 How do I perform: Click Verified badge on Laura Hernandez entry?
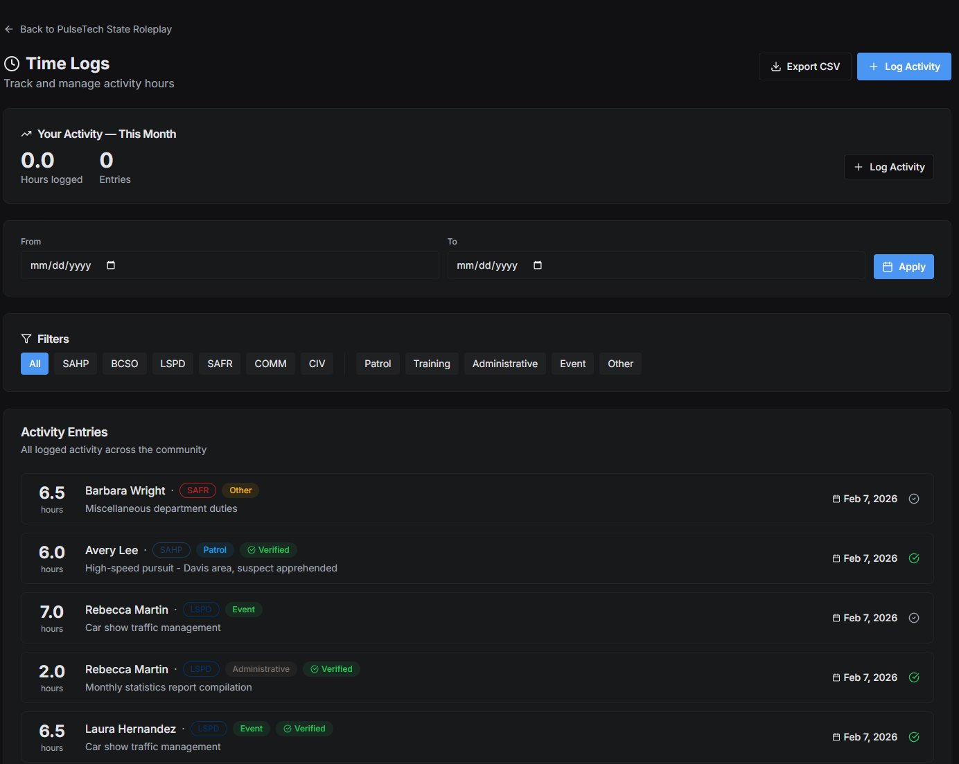304,729
